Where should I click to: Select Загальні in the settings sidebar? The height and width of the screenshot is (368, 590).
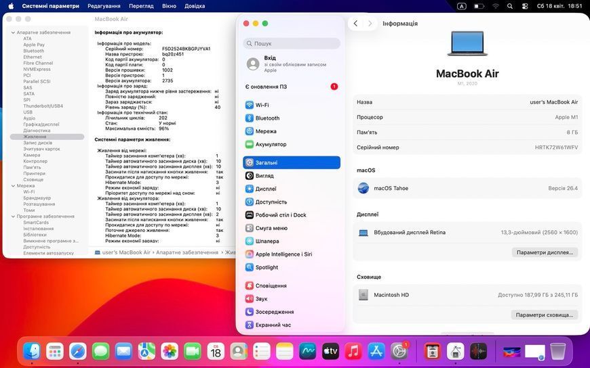pyautogui.click(x=291, y=162)
